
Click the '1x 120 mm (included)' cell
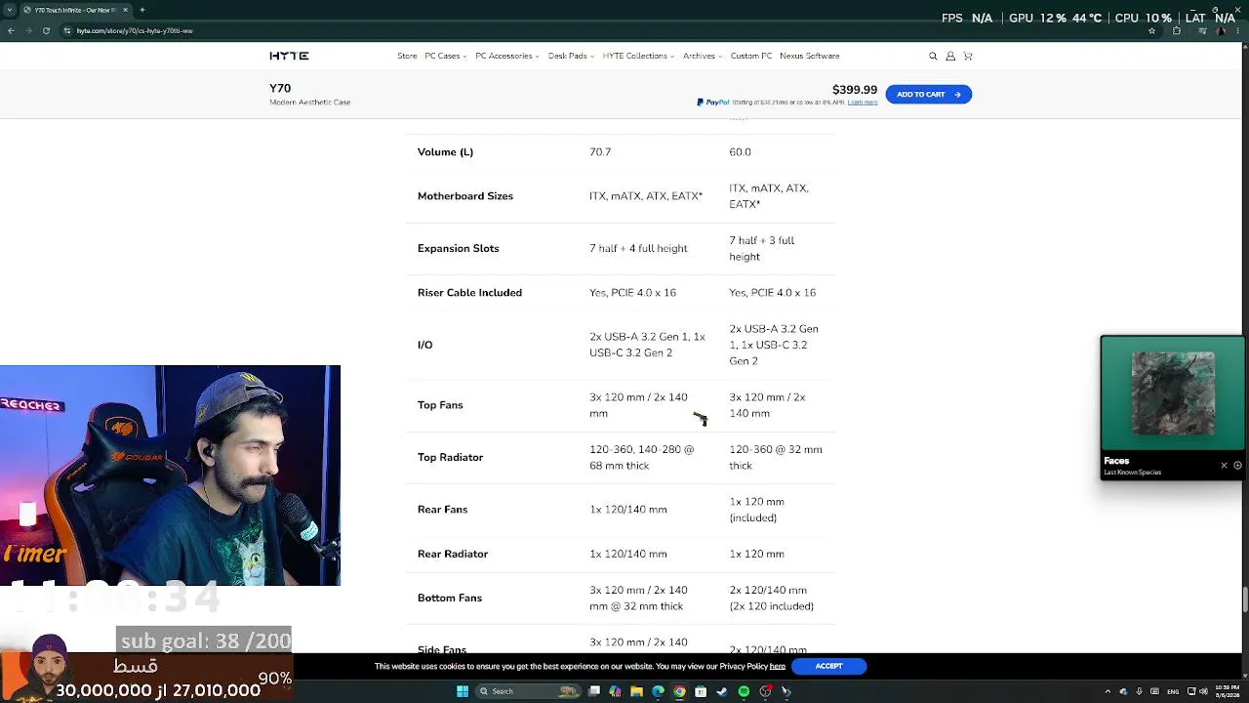point(756,510)
